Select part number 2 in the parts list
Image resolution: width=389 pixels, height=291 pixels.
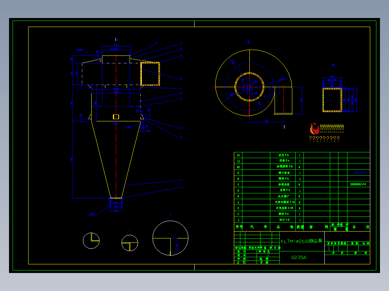coord(238,214)
